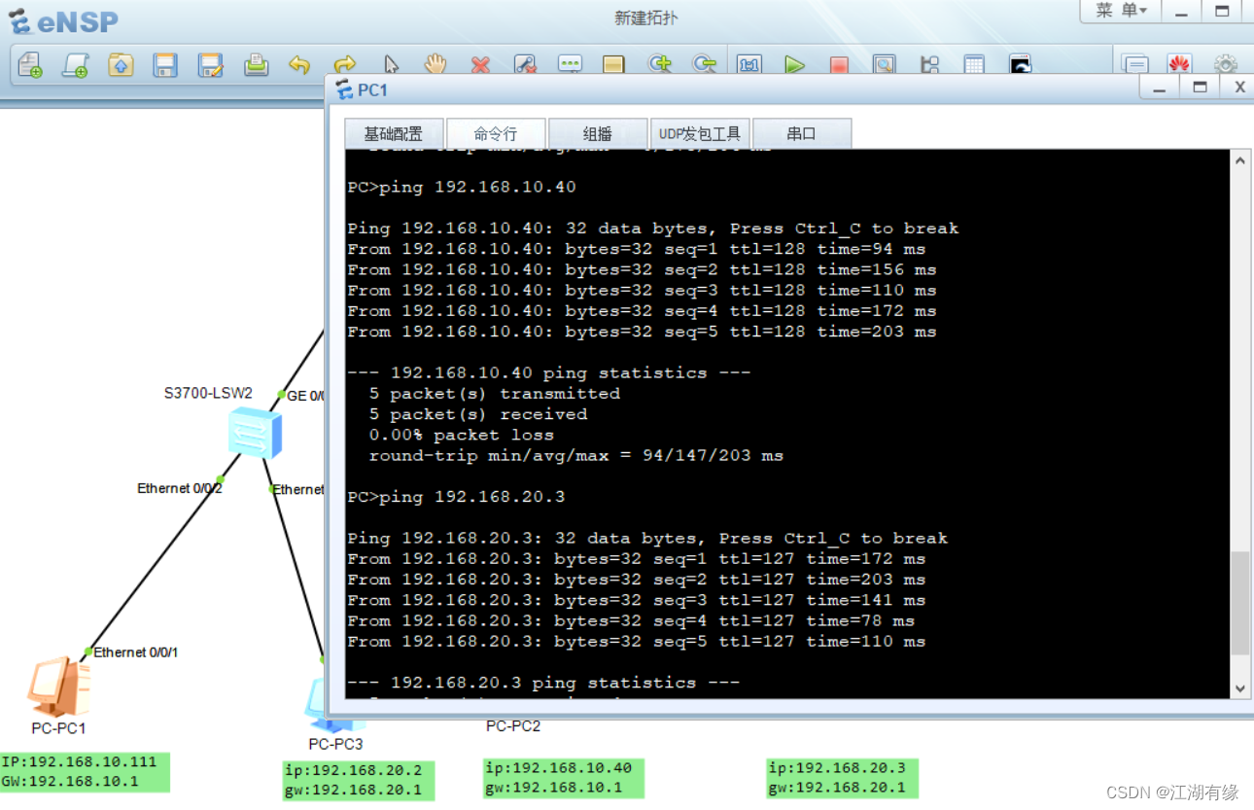Undo the last action

coord(299,65)
